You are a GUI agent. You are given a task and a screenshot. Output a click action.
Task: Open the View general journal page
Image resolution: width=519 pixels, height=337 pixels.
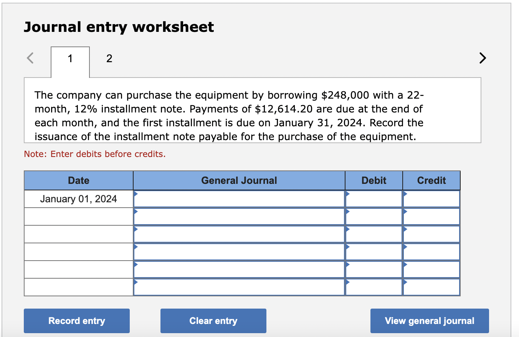[x=429, y=320]
